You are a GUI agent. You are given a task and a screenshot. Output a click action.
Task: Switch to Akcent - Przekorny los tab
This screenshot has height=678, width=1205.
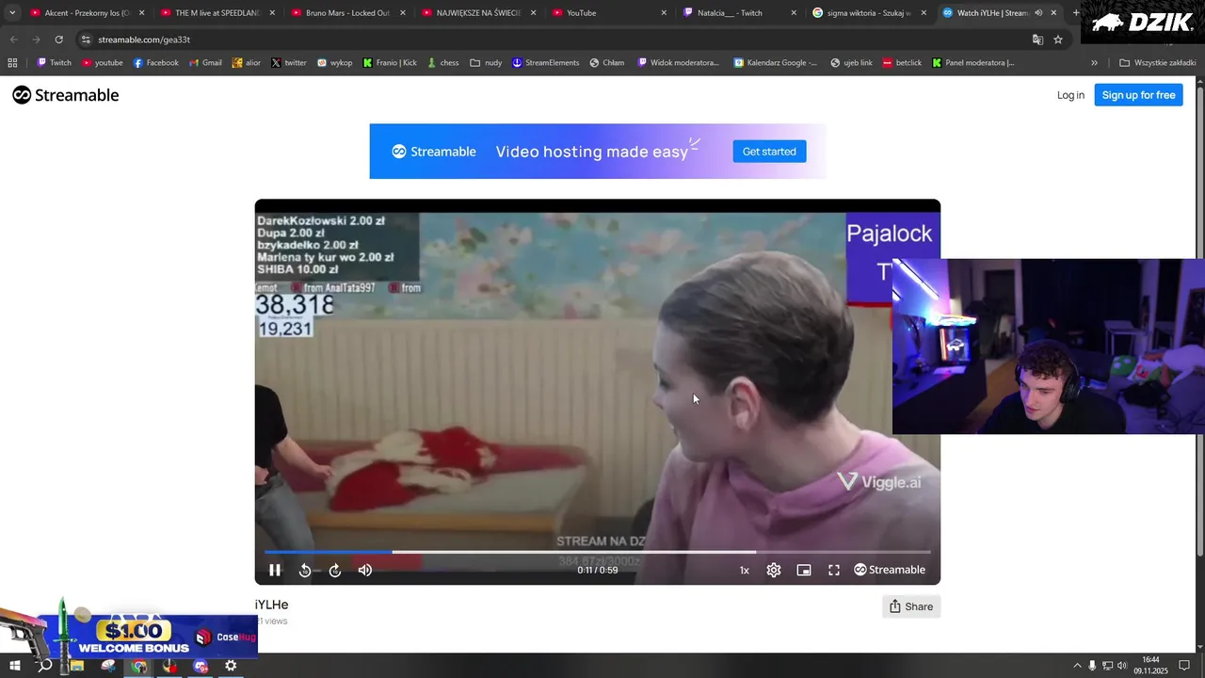click(88, 13)
